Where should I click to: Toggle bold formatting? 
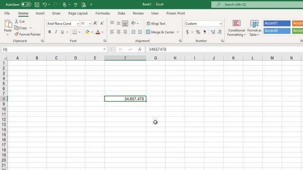click(x=49, y=32)
